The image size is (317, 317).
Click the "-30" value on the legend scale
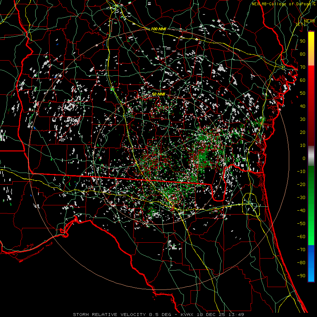(301, 198)
